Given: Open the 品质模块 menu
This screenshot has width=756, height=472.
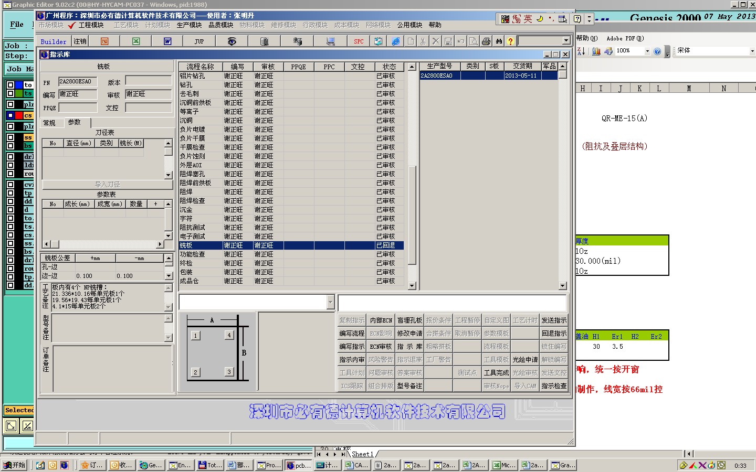Looking at the screenshot, I should coord(220,25).
